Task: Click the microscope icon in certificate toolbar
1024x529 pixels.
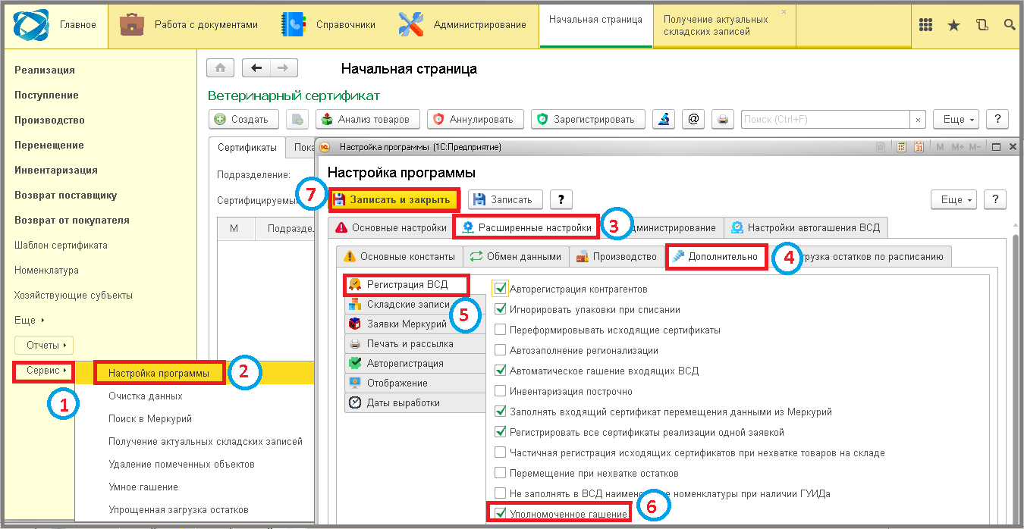Action: 663,119
